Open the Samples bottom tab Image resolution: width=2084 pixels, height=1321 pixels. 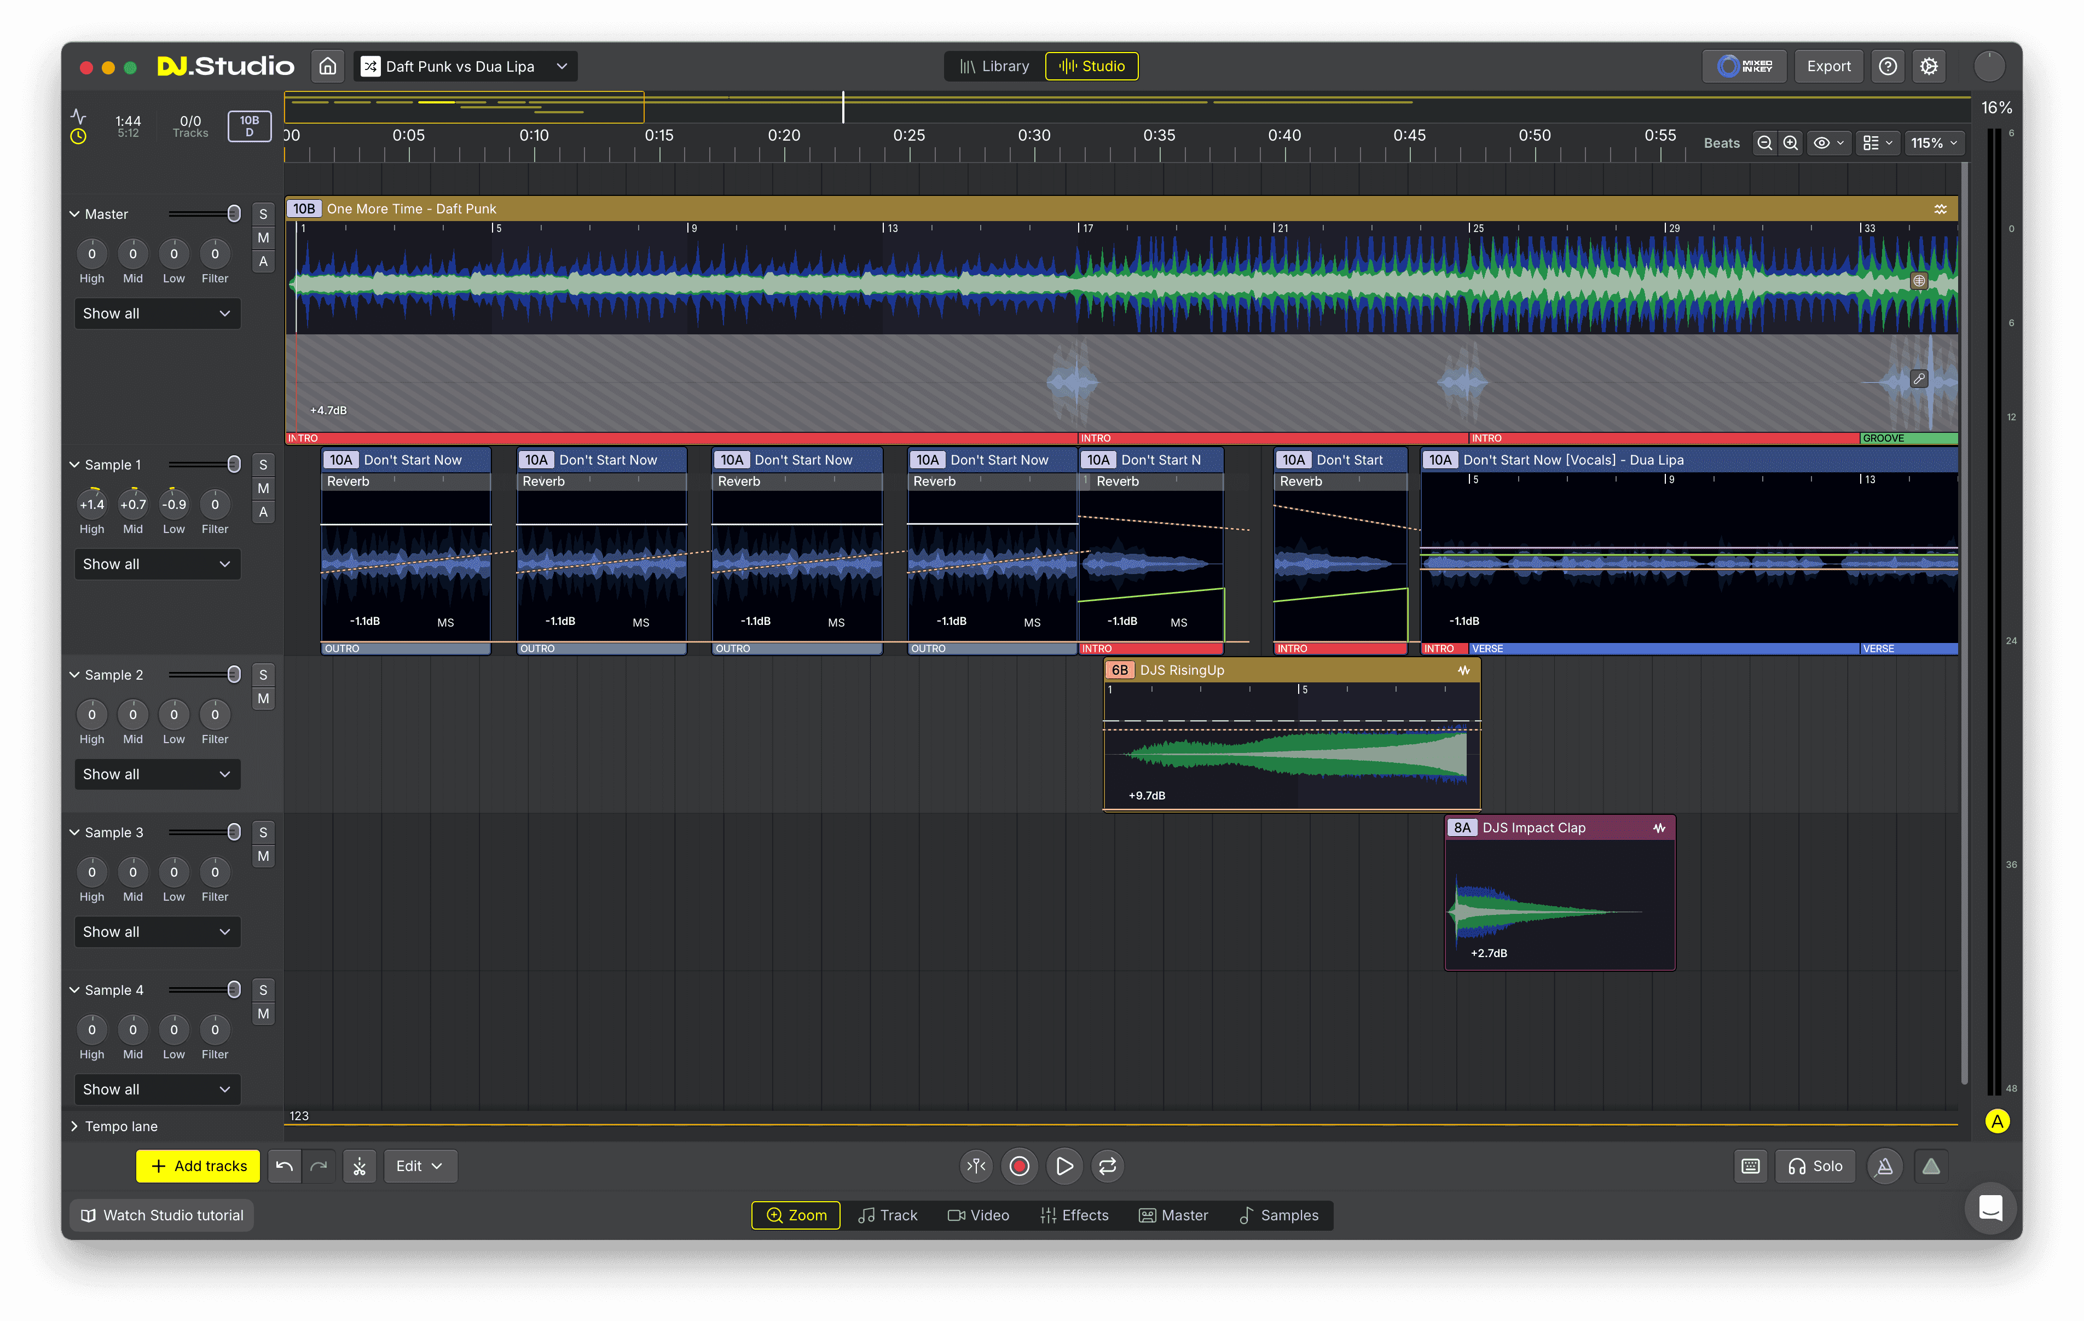pyautogui.click(x=1278, y=1215)
